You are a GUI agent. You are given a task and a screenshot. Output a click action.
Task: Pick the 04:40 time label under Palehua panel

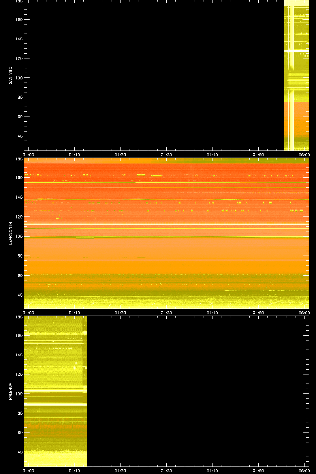[213, 470]
